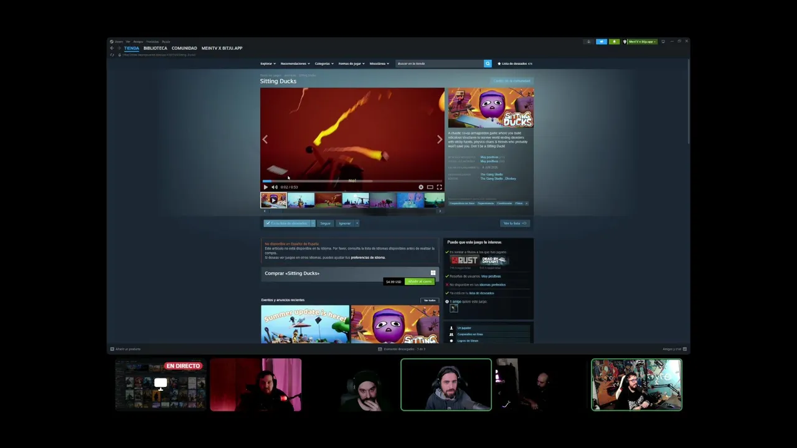The width and height of the screenshot is (797, 448).
Task: Reload the page with the refresh icon
Action: (x=112, y=55)
